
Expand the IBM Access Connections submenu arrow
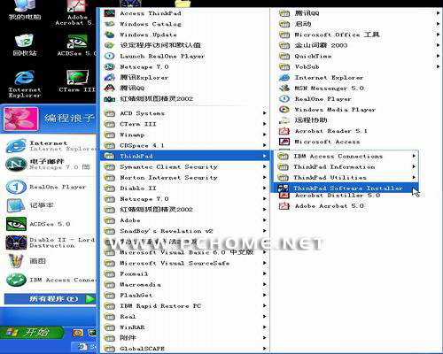tap(414, 156)
